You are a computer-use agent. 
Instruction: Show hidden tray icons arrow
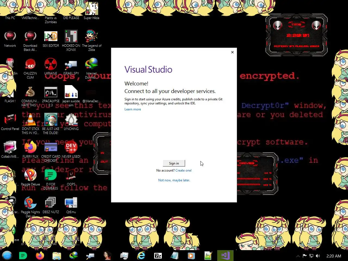[298, 256]
